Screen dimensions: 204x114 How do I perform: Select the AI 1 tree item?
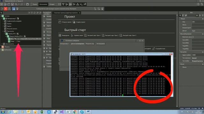tap(12, 39)
